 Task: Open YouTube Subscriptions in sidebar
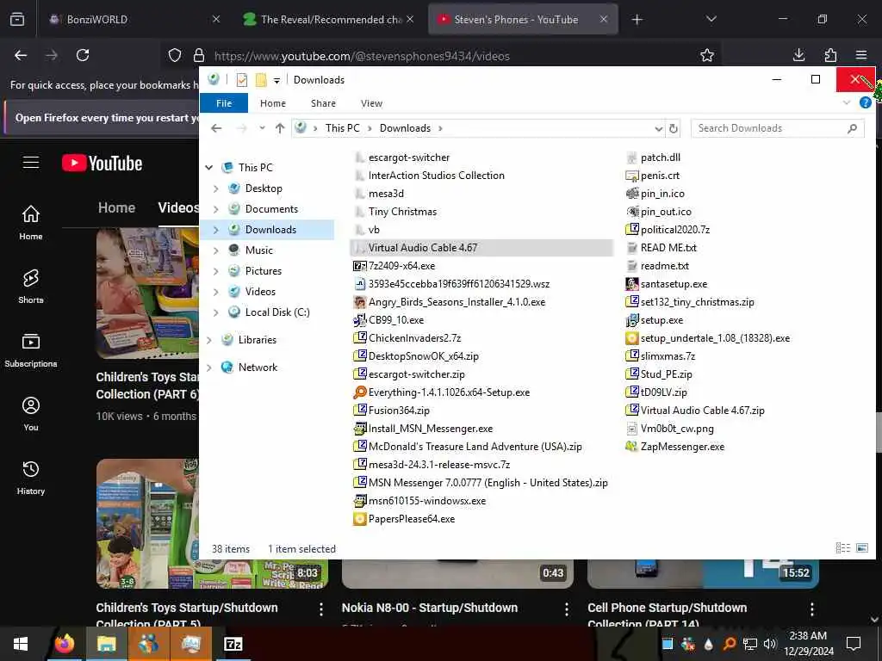click(x=31, y=350)
